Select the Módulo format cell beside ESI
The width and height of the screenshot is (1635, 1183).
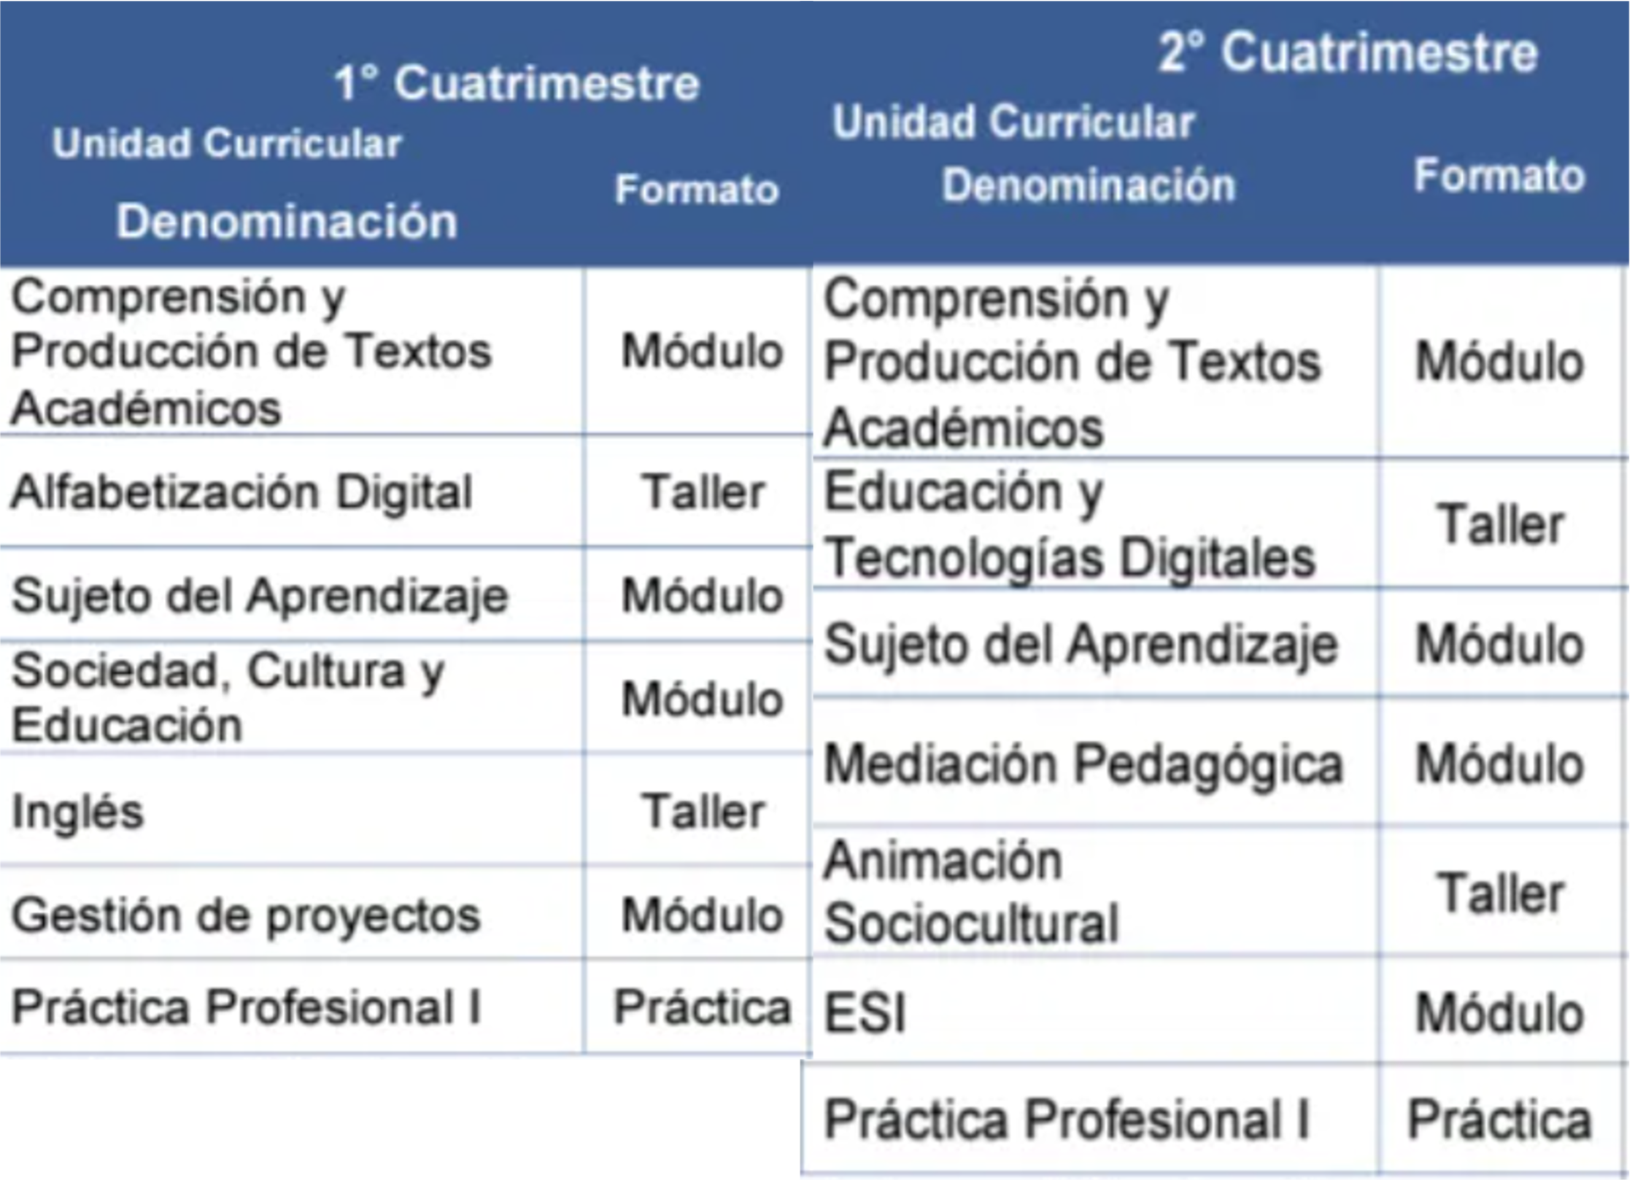coord(1499,1012)
